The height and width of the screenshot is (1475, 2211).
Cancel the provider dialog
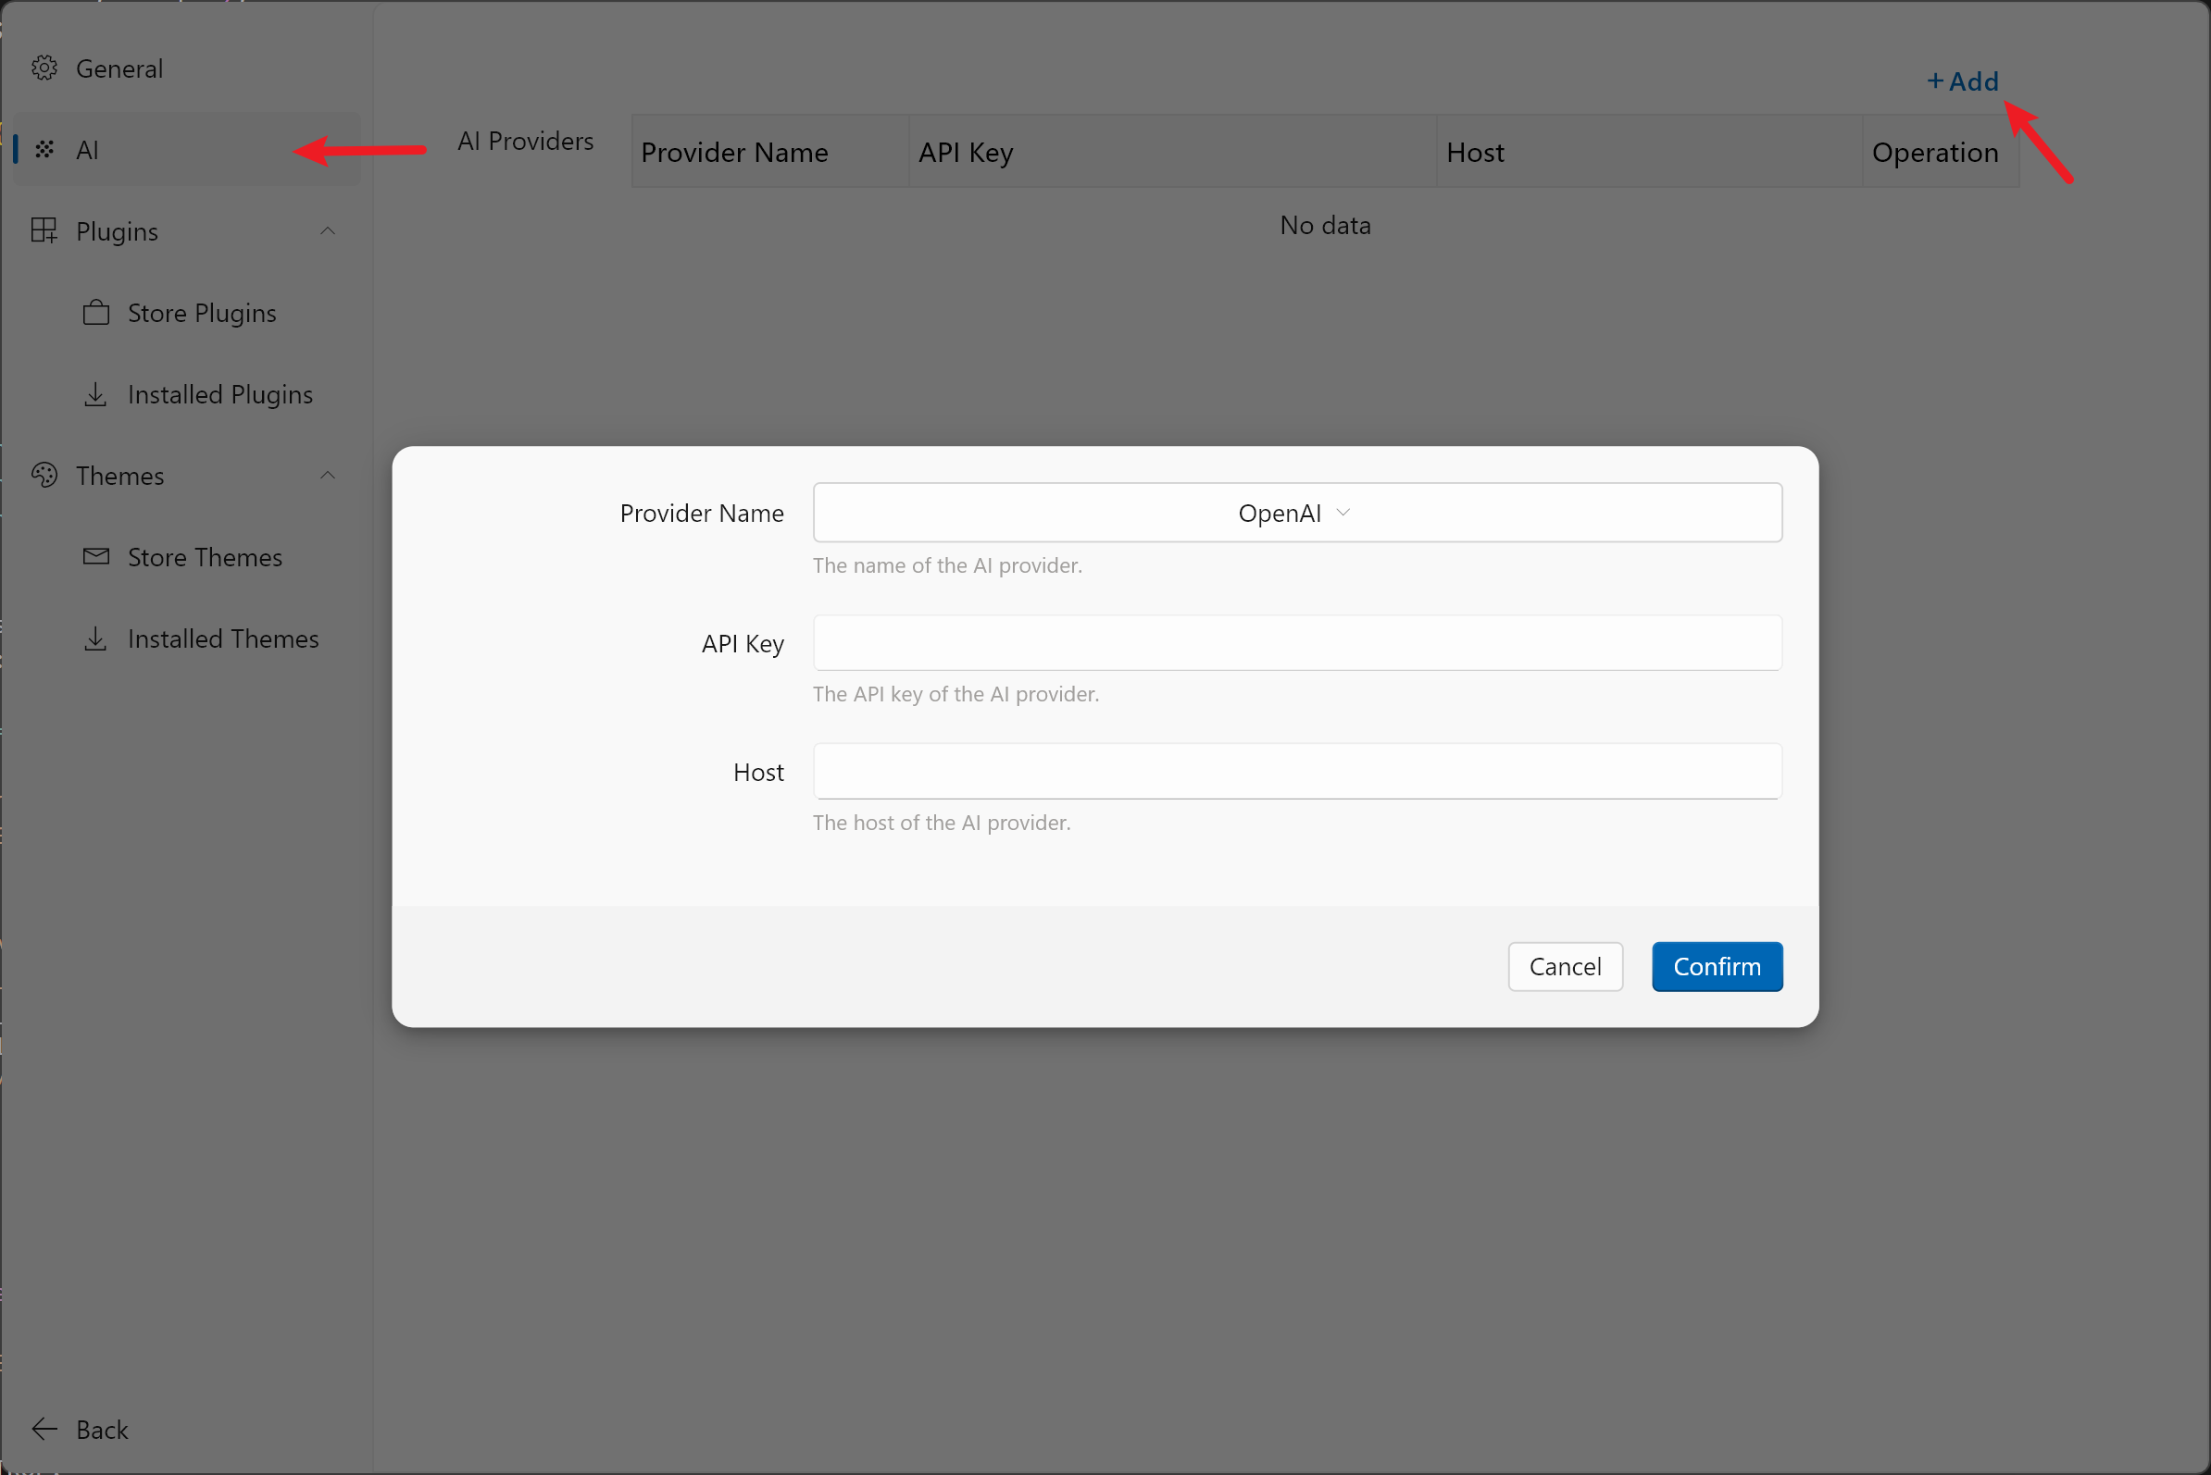(1566, 966)
